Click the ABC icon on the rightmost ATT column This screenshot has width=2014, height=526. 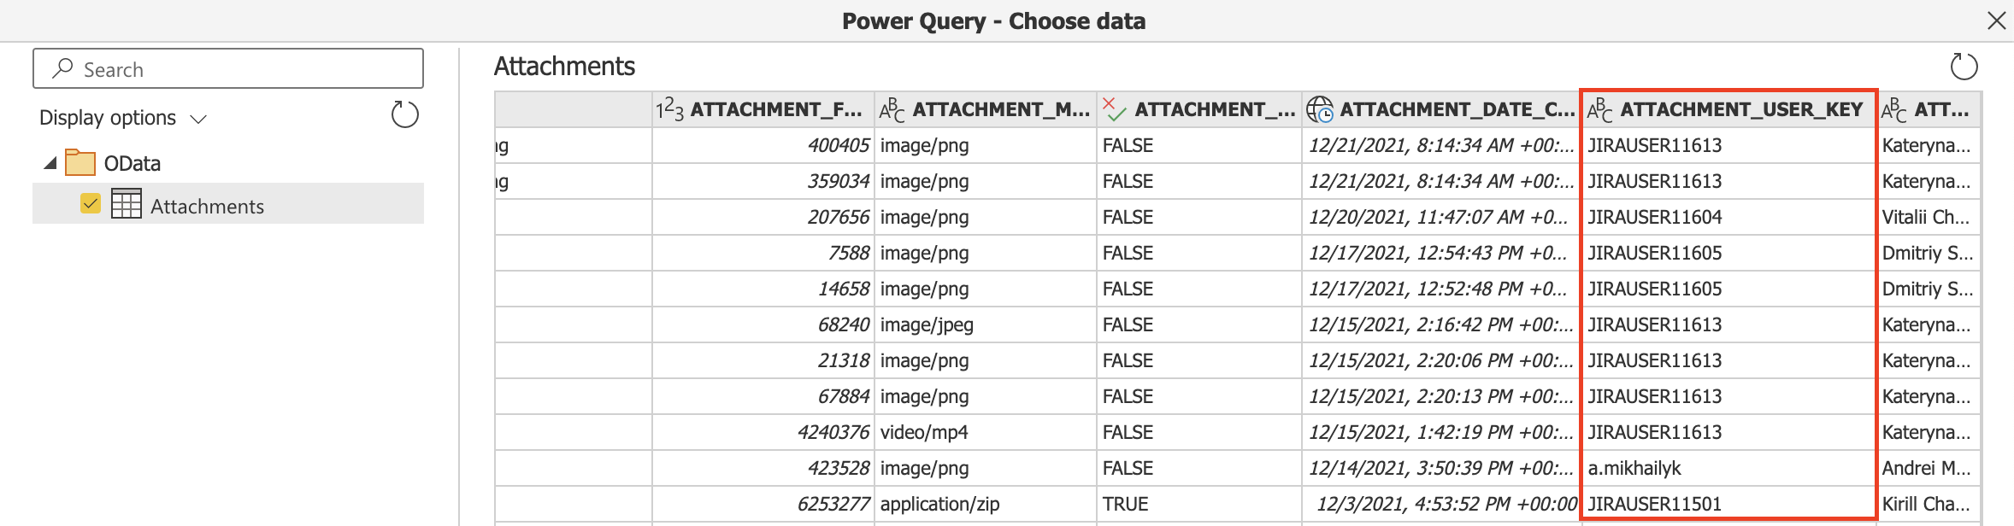1893,108
